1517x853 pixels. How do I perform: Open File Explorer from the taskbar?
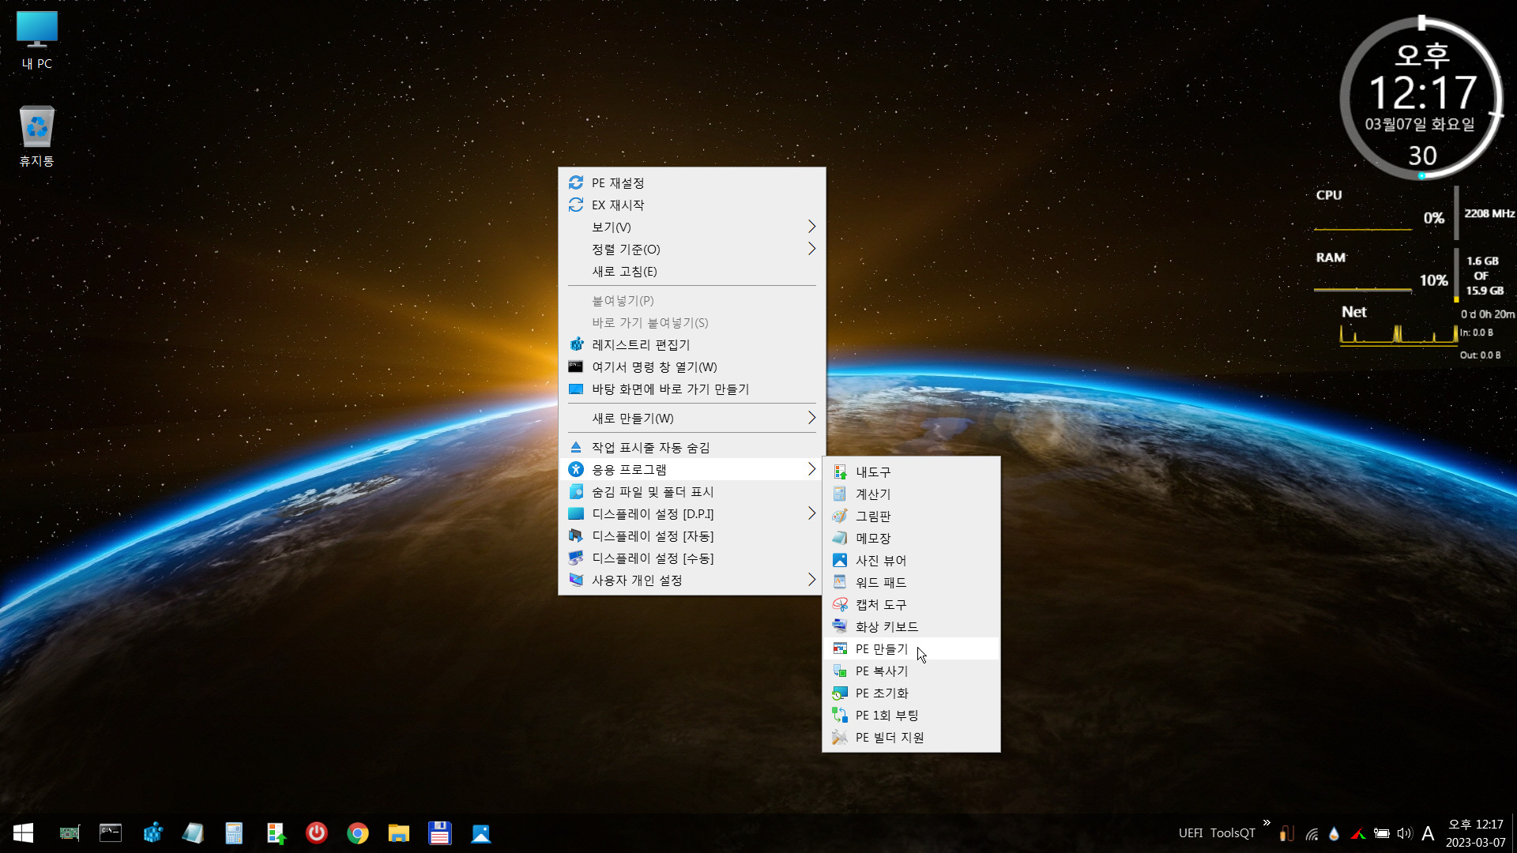click(x=399, y=833)
